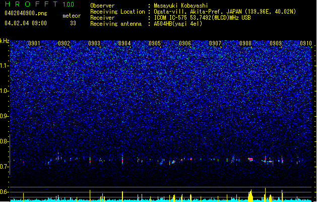Screen dimensions: 317x202
Task: Click the tallest yellow power peak after 0908
Action: pos(266,195)
